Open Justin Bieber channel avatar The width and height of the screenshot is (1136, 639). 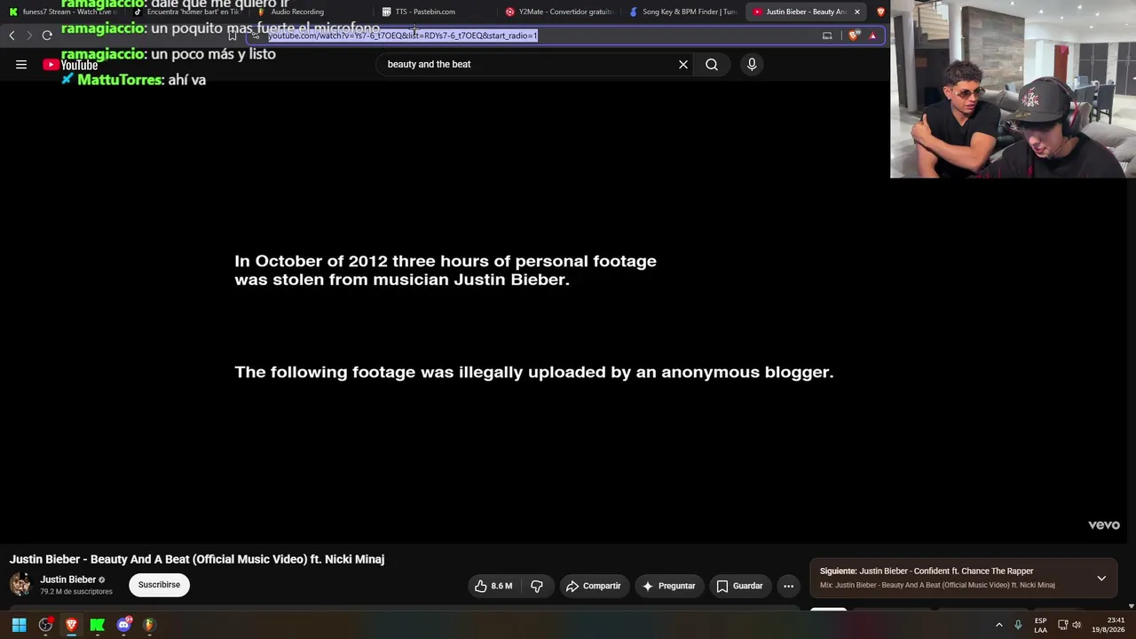coord(20,584)
